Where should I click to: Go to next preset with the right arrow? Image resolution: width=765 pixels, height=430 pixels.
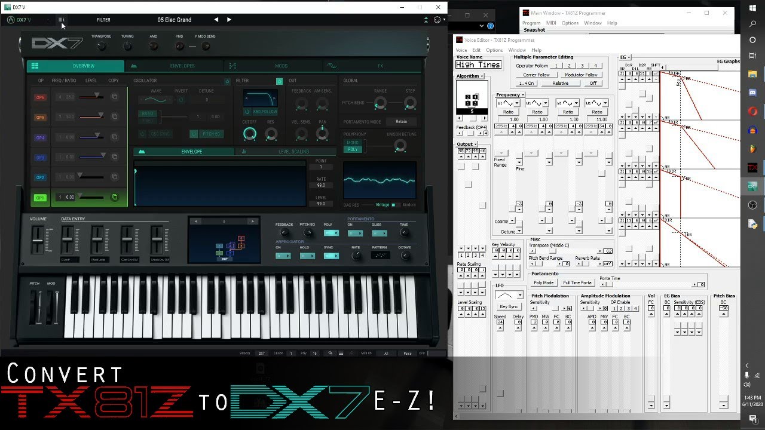click(x=229, y=20)
